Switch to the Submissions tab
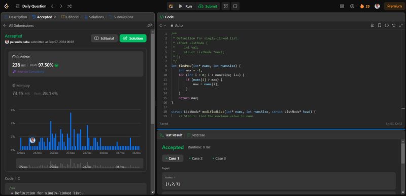This screenshot has height=196, width=406. point(121,17)
